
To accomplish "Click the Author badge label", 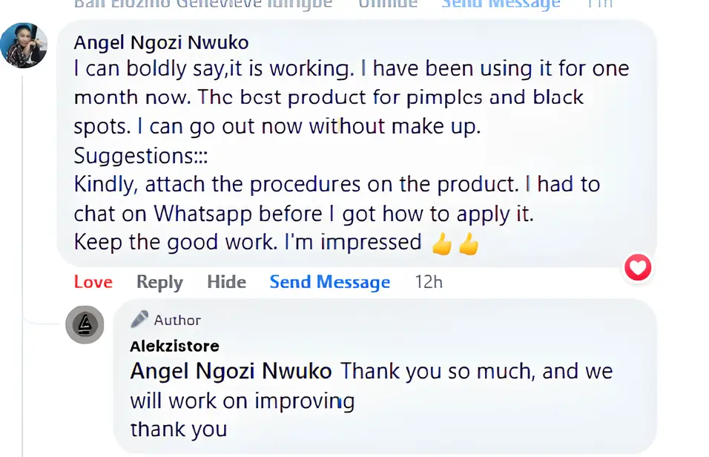I will click(x=177, y=320).
